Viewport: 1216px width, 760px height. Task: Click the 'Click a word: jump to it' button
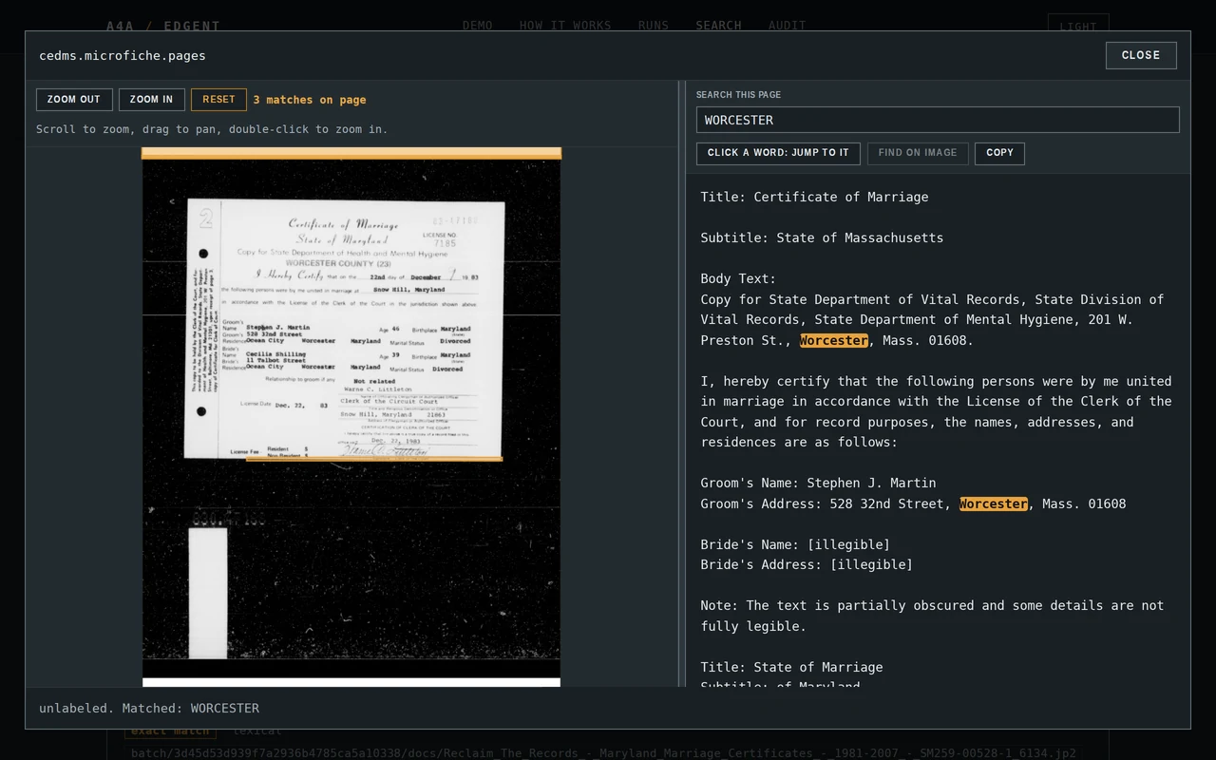pyautogui.click(x=778, y=153)
